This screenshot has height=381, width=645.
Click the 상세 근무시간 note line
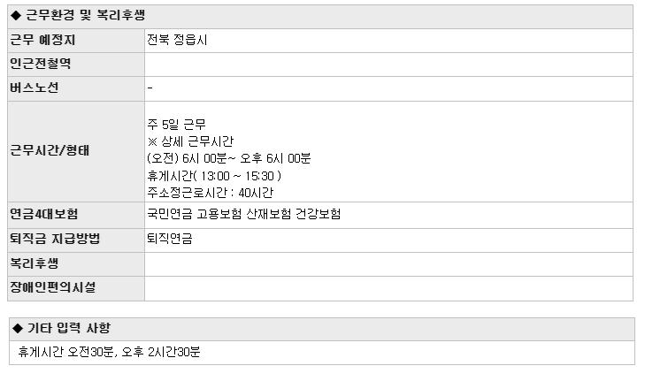pyautogui.click(x=190, y=141)
